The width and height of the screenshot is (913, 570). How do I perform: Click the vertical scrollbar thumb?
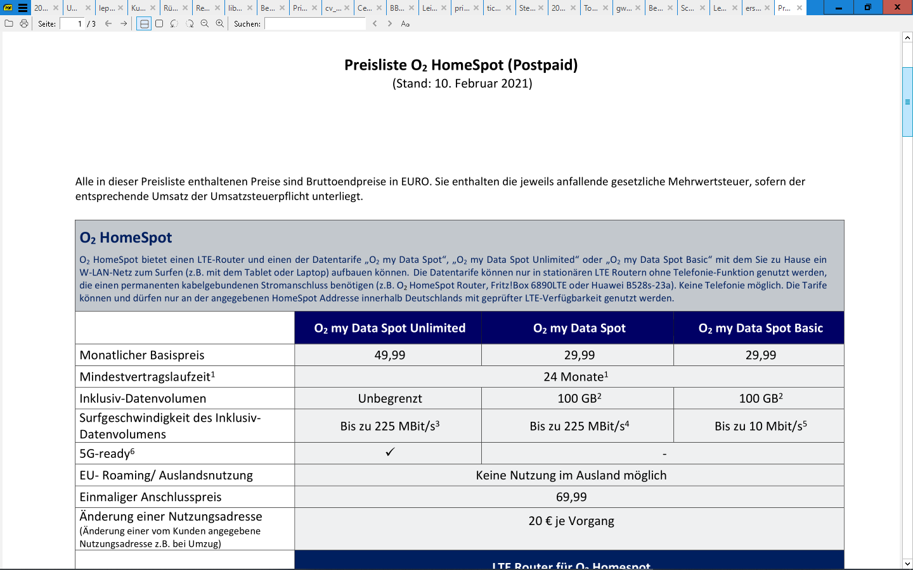coord(907,101)
